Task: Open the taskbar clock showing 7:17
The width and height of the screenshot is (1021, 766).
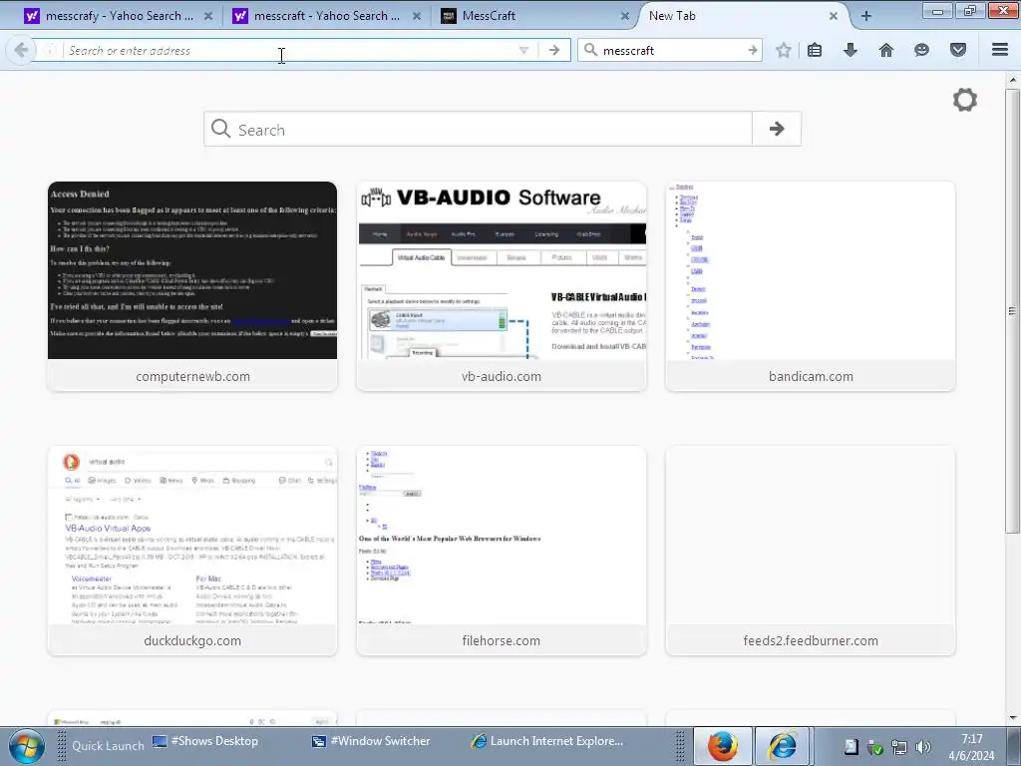Action: click(971, 747)
